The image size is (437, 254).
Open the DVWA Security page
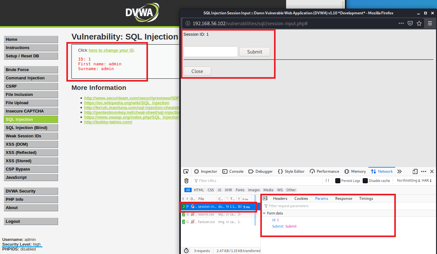point(31,191)
